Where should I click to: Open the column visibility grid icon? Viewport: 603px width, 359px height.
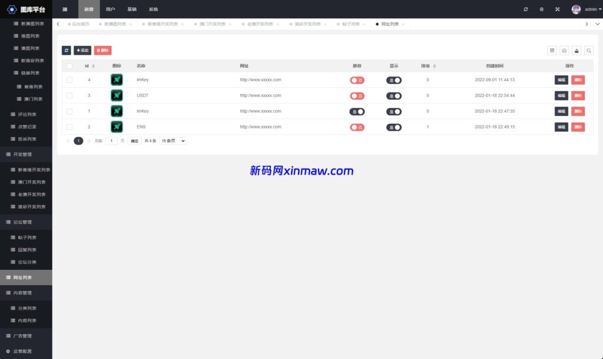(552, 51)
